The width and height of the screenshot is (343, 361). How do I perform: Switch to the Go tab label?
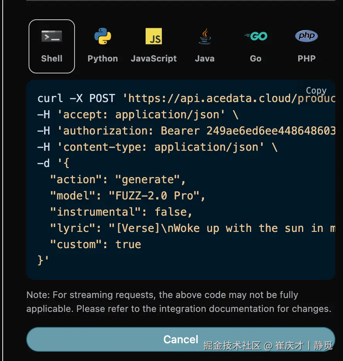(256, 58)
